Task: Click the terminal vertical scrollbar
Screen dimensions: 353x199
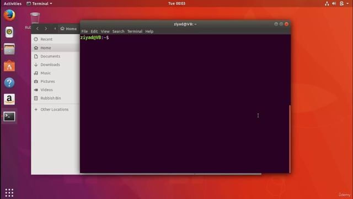Action: [290, 139]
